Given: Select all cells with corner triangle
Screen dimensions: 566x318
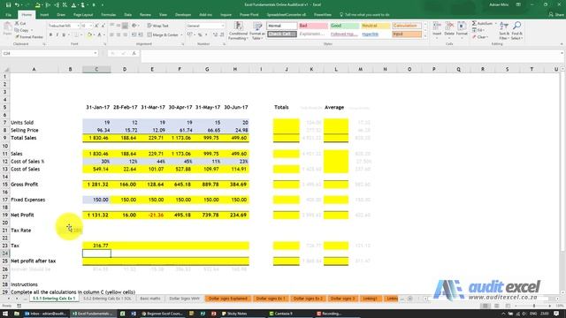Looking at the screenshot, I should click(x=5, y=69).
